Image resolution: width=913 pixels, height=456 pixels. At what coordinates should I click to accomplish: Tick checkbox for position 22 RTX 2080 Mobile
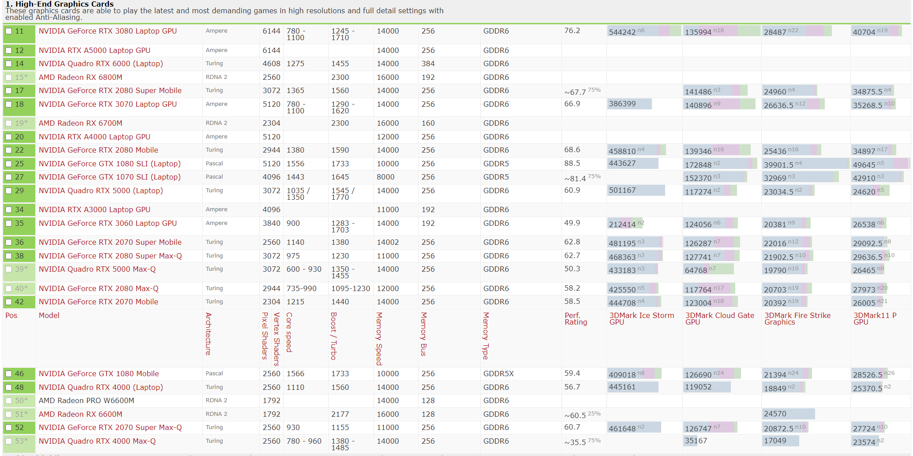(x=9, y=150)
